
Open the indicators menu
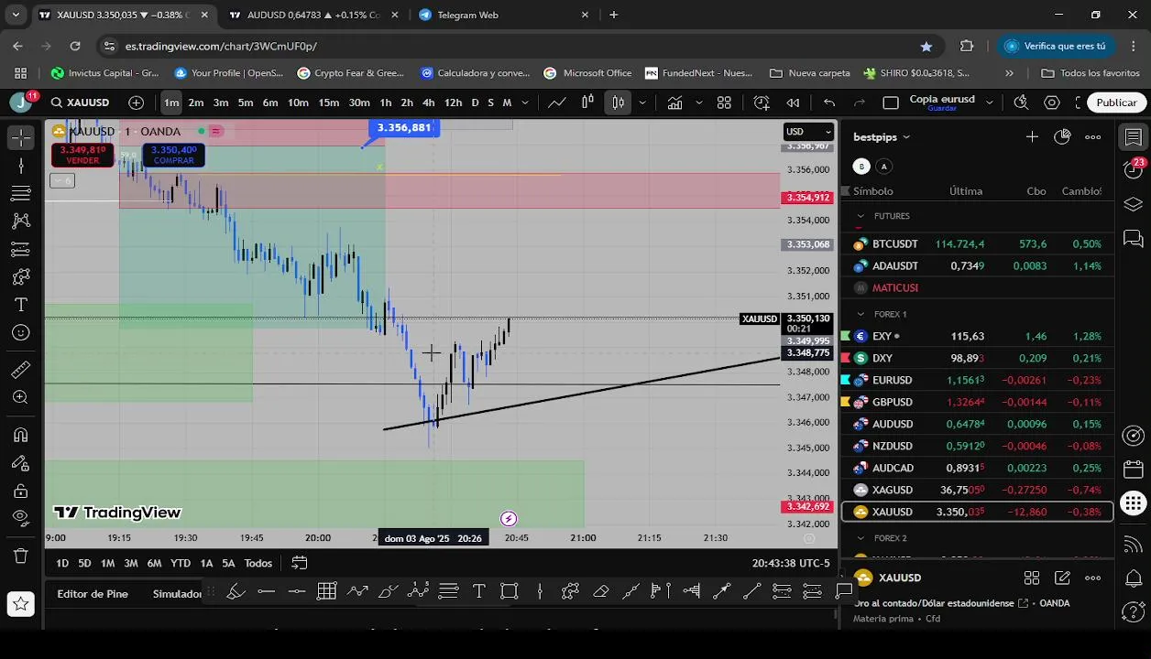tap(674, 103)
